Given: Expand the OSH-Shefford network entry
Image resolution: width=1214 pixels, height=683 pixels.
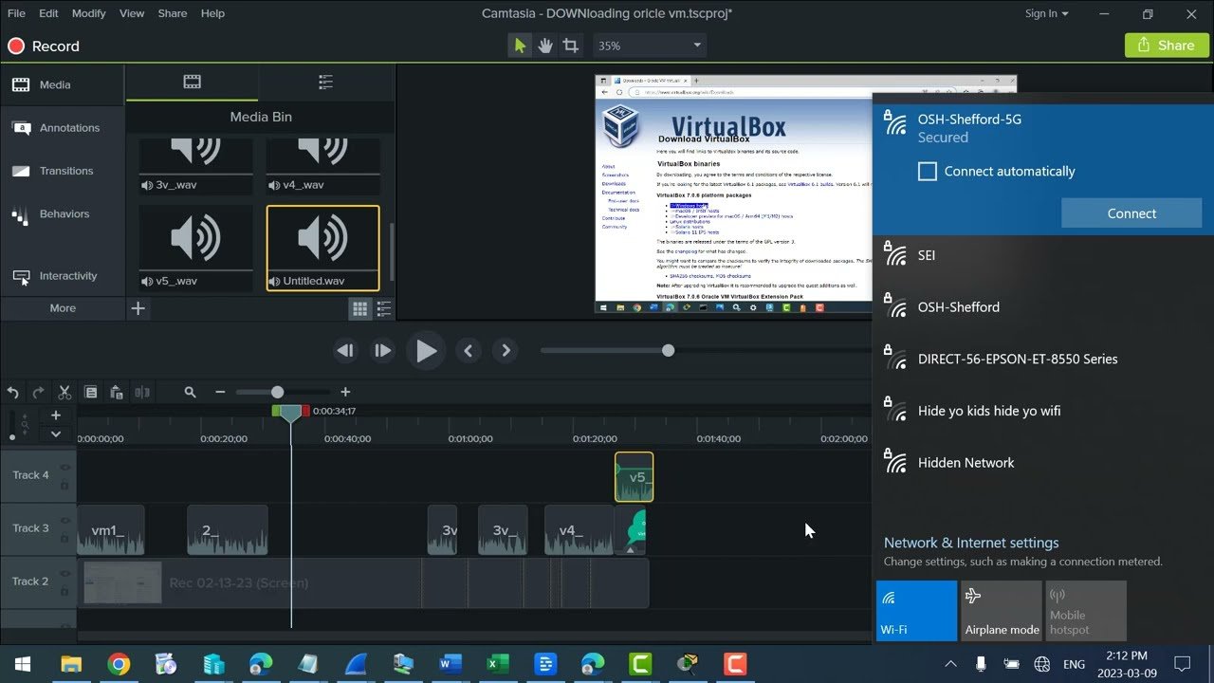Looking at the screenshot, I should [x=1043, y=307].
